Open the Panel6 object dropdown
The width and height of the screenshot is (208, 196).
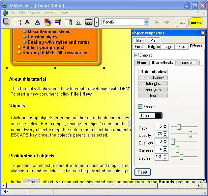[x=146, y=22]
